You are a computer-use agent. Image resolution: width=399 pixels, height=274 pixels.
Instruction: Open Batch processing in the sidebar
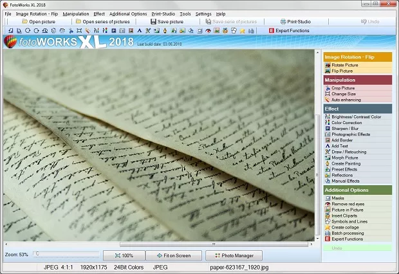[x=347, y=233]
